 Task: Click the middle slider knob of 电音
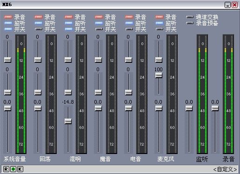click(128, 93)
